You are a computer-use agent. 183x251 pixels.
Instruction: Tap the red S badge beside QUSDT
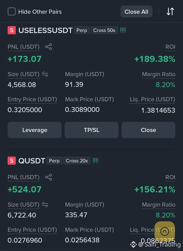click(12, 161)
